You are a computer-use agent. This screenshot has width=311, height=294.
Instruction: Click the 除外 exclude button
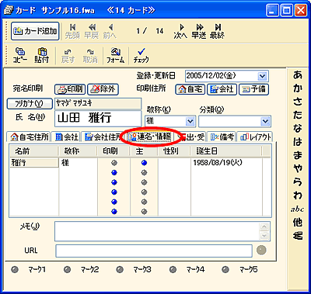pyautogui.click(x=103, y=89)
